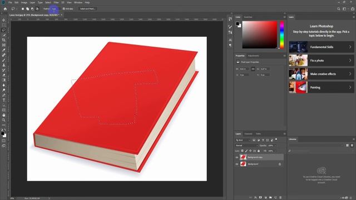Select the Path Selection tool
Viewport: 356px width, 200px height.
tap(4, 105)
